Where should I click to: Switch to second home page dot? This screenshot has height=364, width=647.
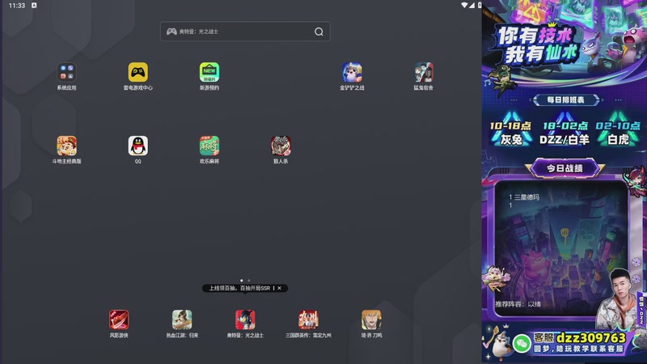[249, 281]
